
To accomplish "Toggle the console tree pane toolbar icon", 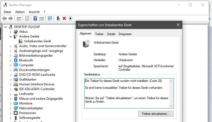I will coord(19,18).
